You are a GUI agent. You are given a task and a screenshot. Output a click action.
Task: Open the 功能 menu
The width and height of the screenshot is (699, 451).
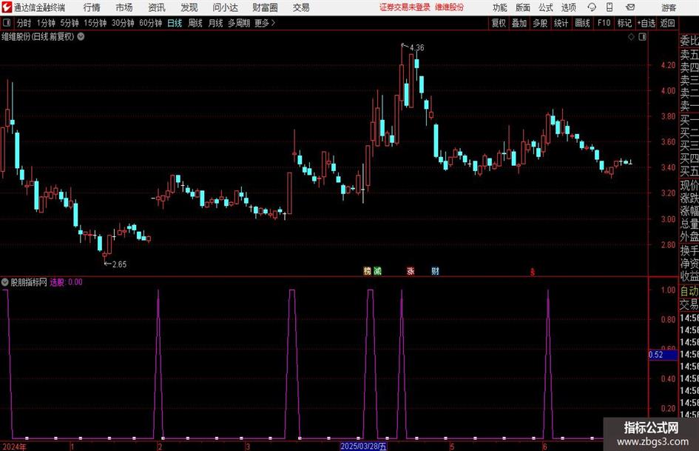coord(500,7)
